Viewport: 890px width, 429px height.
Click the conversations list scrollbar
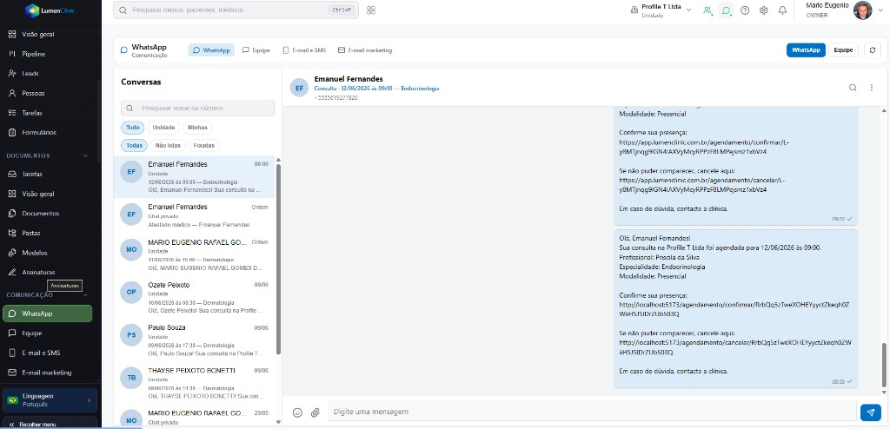tap(278, 259)
